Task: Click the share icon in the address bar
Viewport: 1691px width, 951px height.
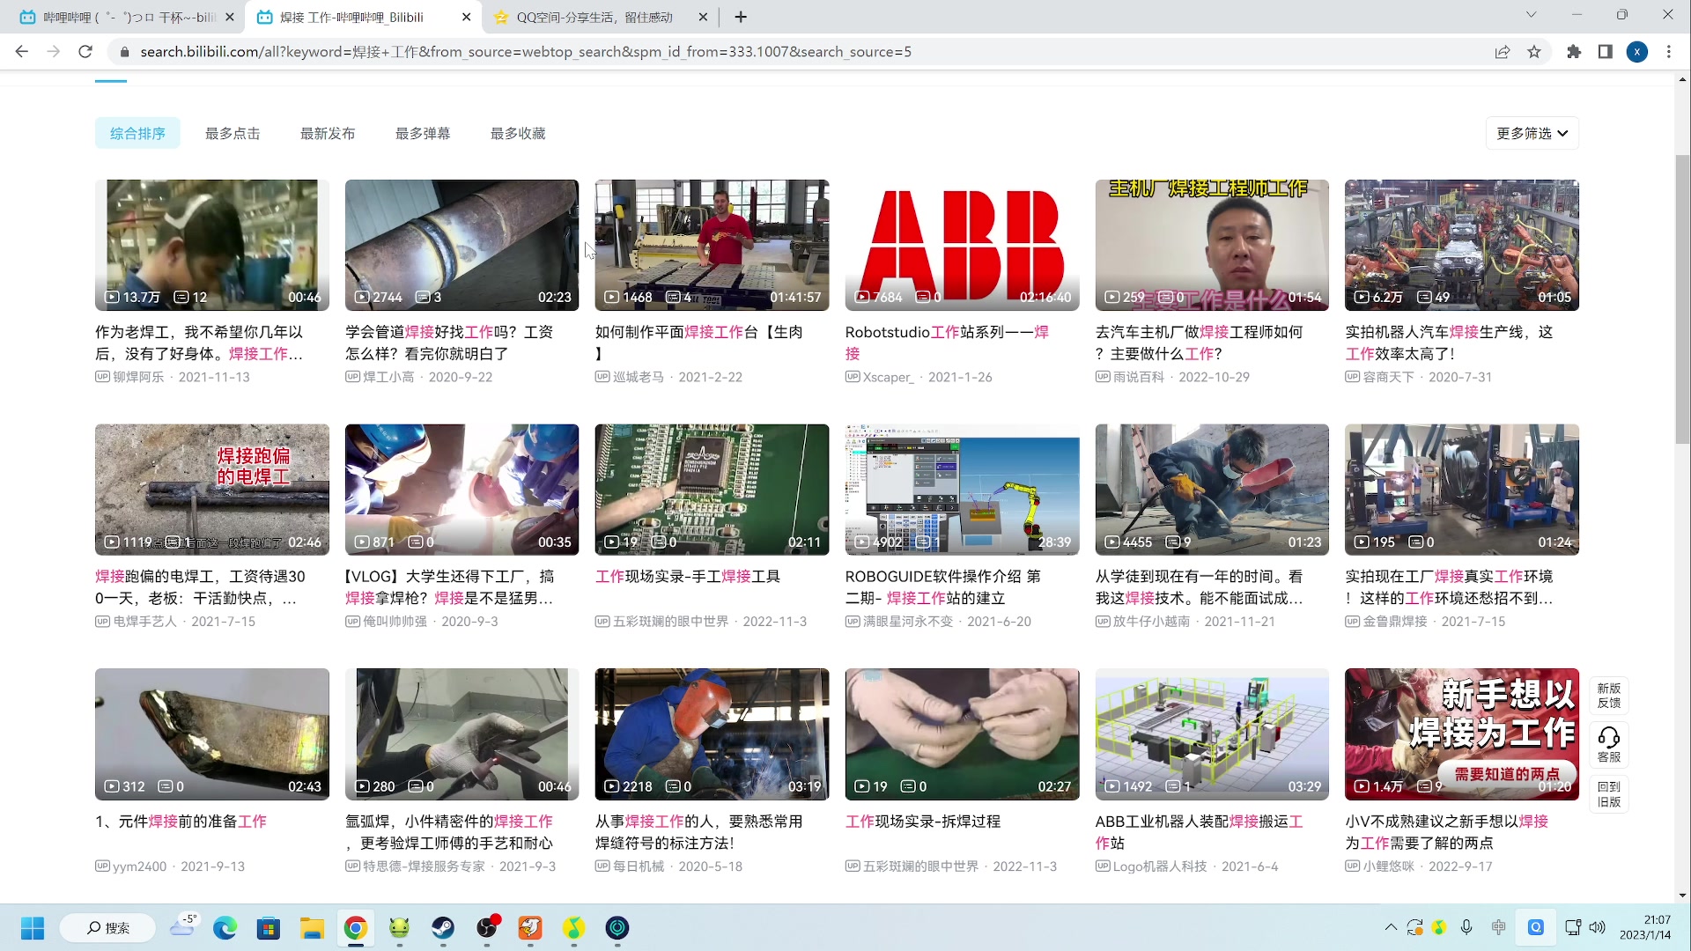Action: pos(1502,52)
